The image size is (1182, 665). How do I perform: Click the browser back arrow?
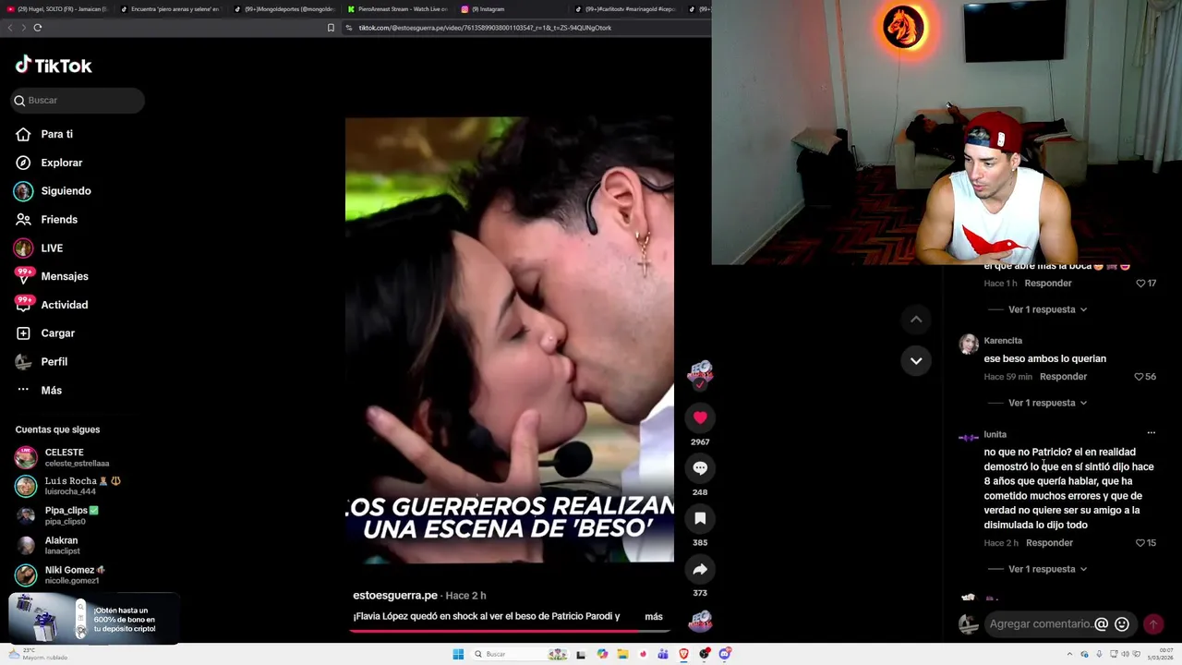[10, 28]
